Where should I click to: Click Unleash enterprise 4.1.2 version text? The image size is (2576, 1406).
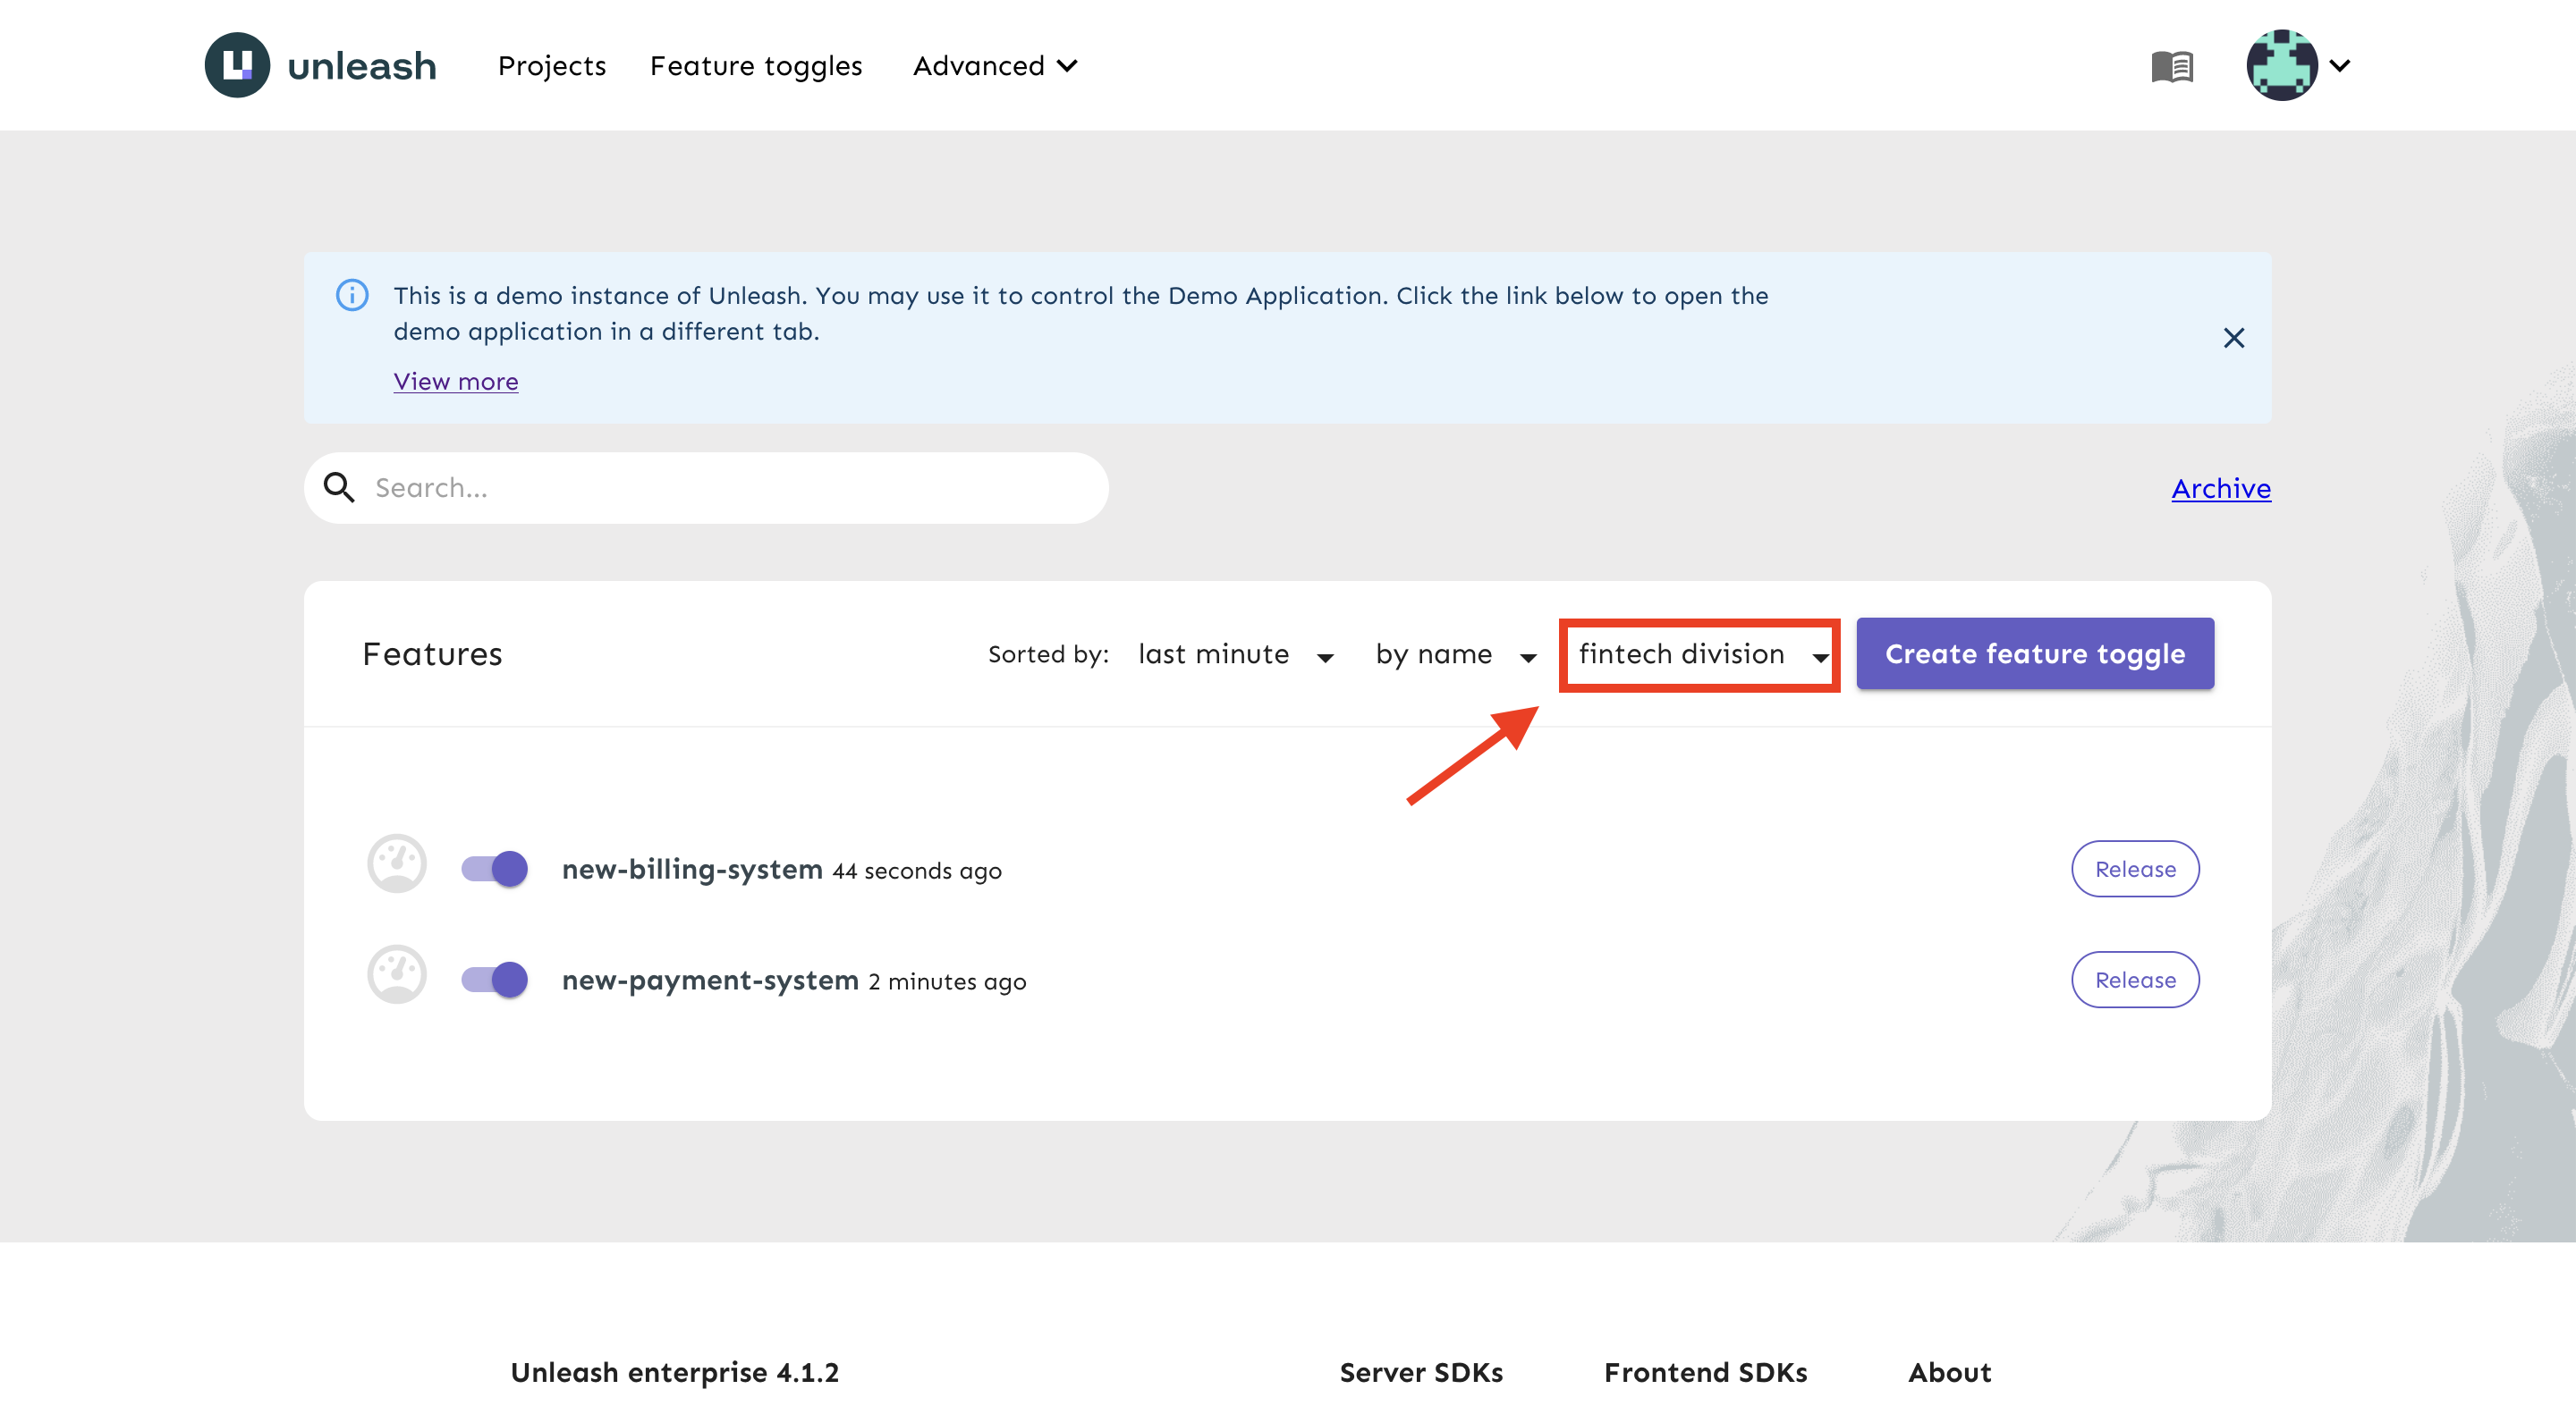675,1372
